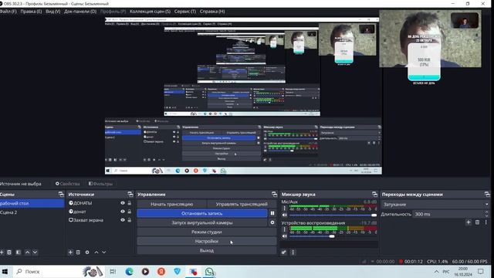Select the рабочий стол scene
Viewport: 494px width, 278px height.
pos(32,203)
